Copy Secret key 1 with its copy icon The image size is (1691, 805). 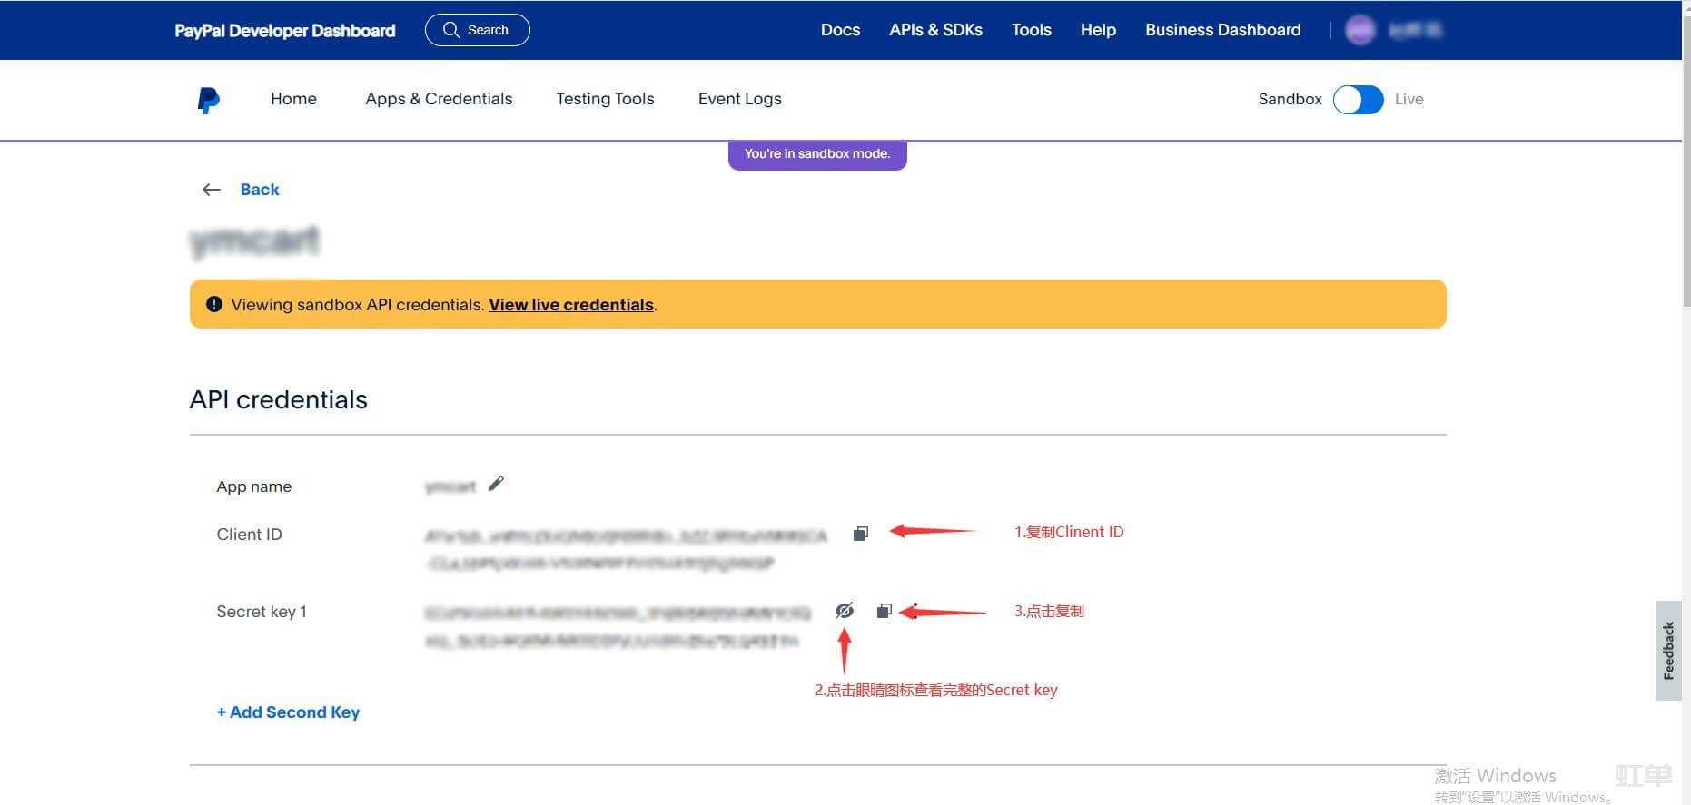pyautogui.click(x=885, y=611)
